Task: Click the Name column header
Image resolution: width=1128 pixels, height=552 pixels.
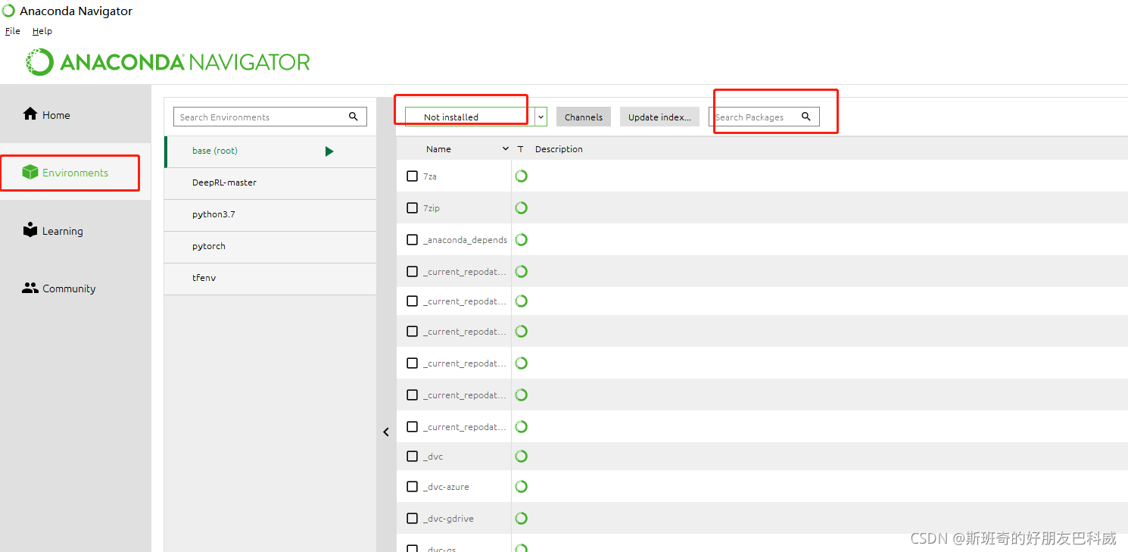Action: coord(438,149)
